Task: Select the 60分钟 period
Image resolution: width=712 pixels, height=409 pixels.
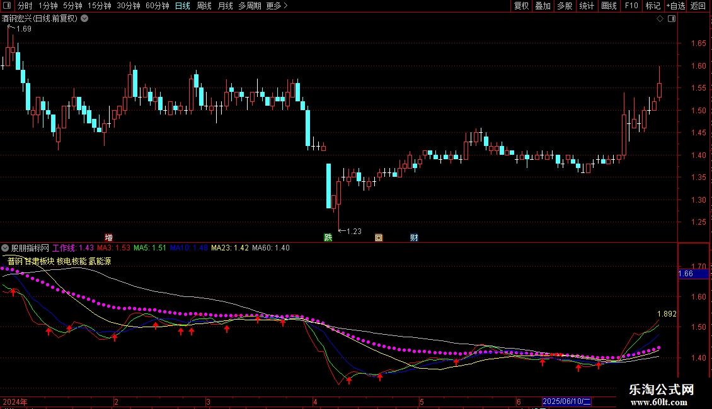Action: tap(158, 6)
